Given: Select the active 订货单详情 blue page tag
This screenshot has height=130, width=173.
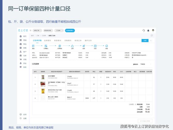Looking at the screenshot, I should click(70, 30).
